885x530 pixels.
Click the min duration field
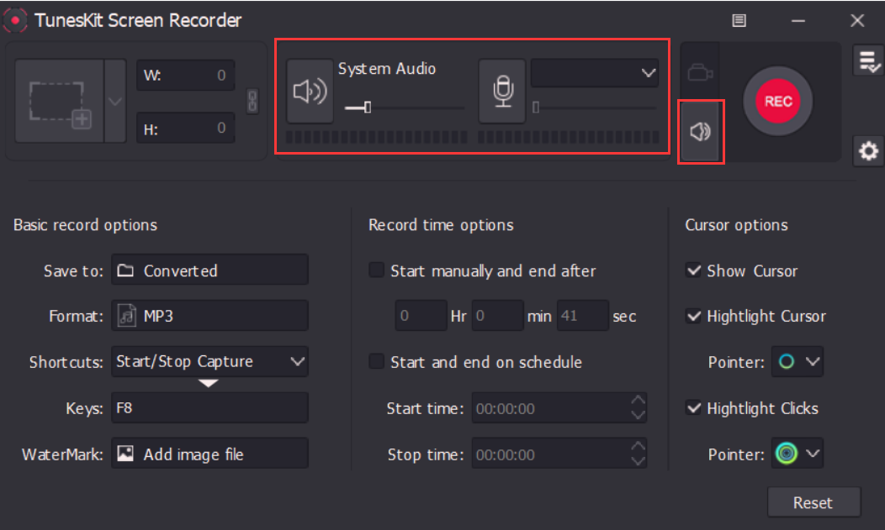[x=498, y=316]
